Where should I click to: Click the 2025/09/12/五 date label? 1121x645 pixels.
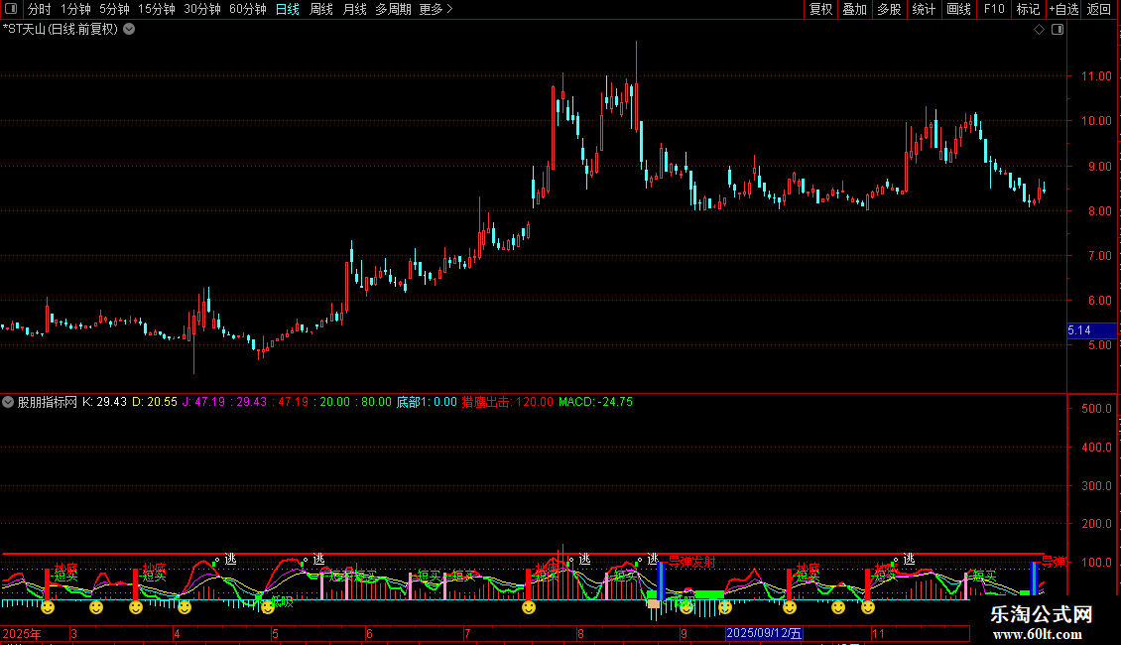764,633
